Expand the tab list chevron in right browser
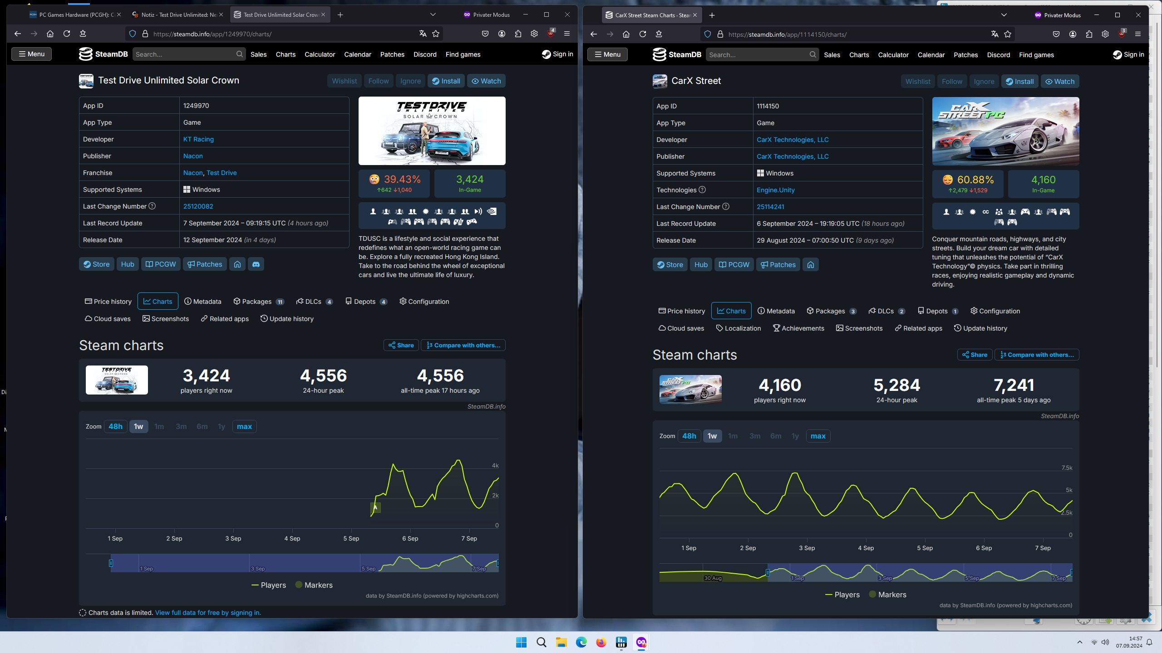The width and height of the screenshot is (1162, 653). (1004, 15)
